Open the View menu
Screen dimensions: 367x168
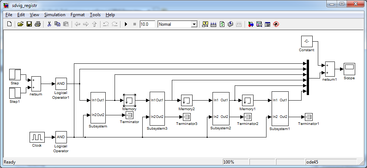click(34, 15)
